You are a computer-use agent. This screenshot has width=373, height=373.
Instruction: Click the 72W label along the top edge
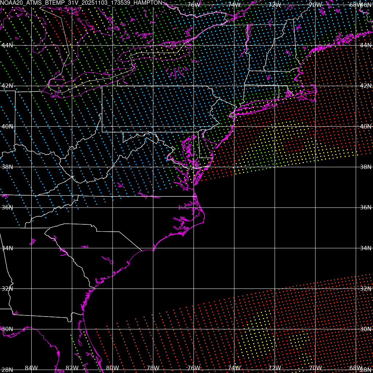pos(274,5)
